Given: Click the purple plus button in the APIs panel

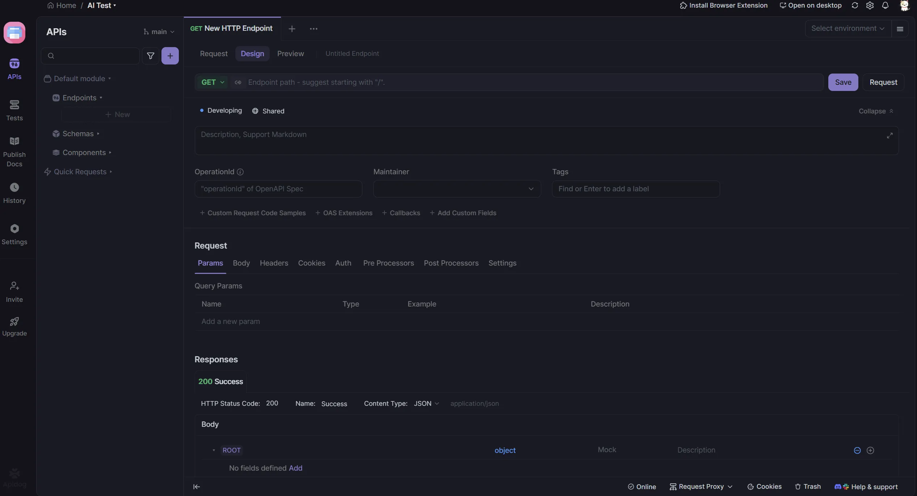Looking at the screenshot, I should [x=170, y=56].
